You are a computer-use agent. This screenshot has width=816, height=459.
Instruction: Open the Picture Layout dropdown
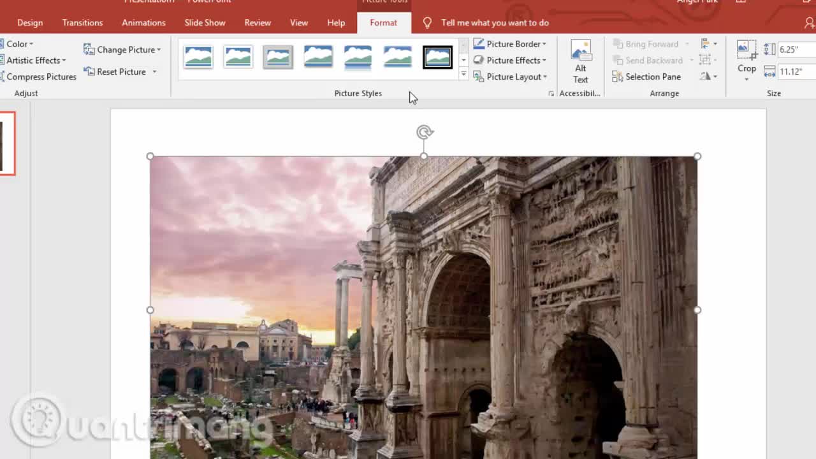click(510, 77)
